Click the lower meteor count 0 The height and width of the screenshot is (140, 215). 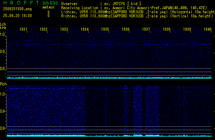(49, 16)
